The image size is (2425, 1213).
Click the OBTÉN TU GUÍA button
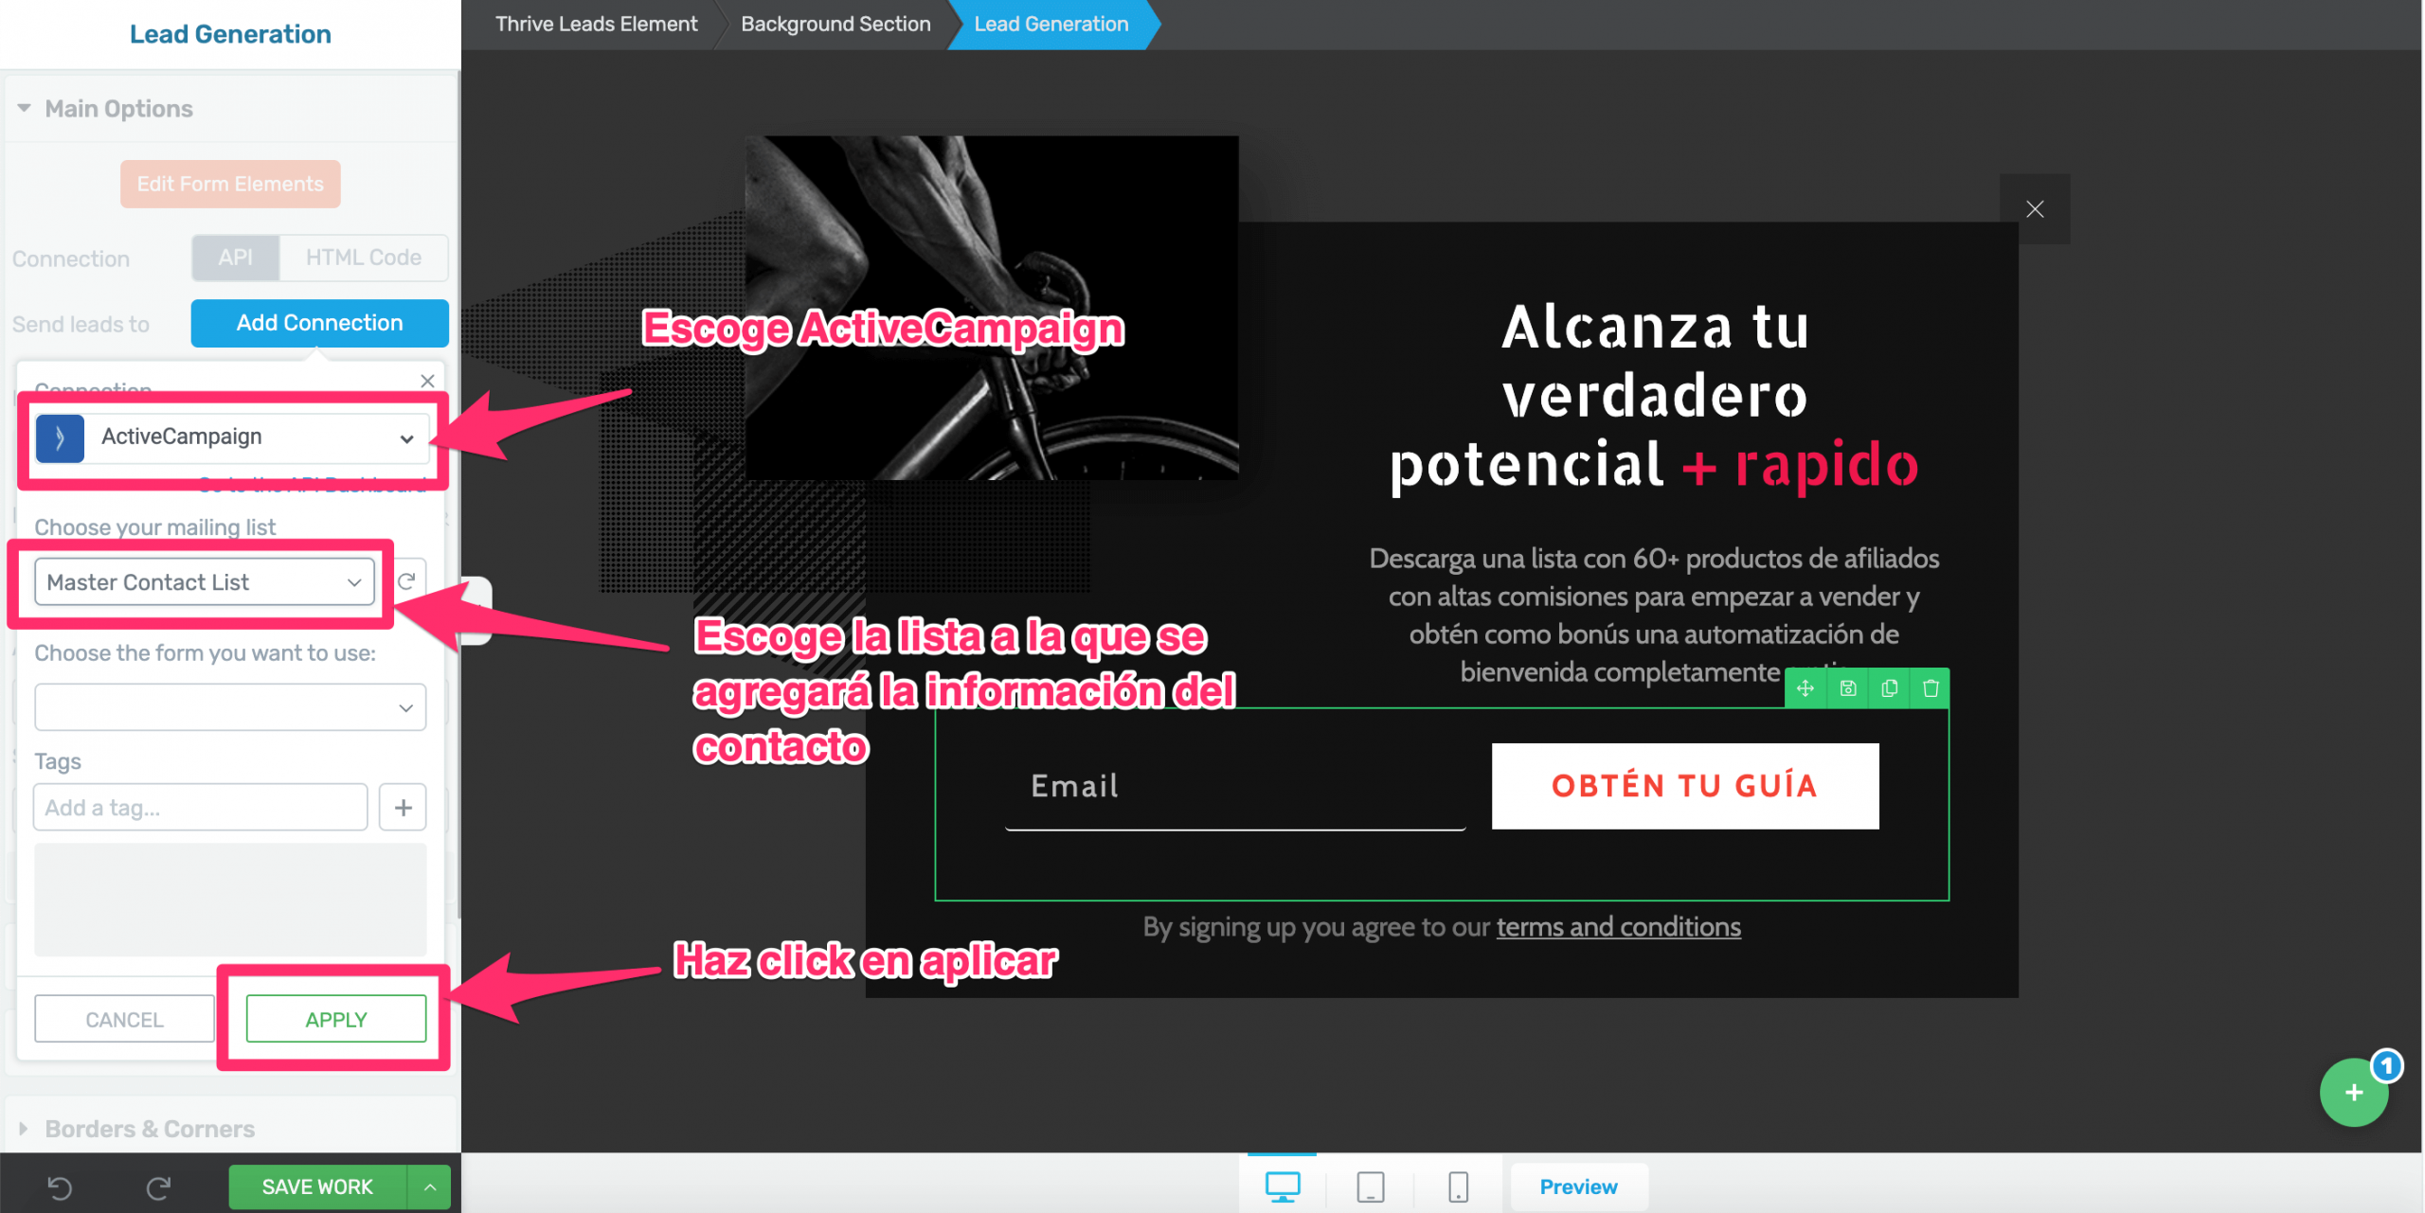tap(1685, 786)
